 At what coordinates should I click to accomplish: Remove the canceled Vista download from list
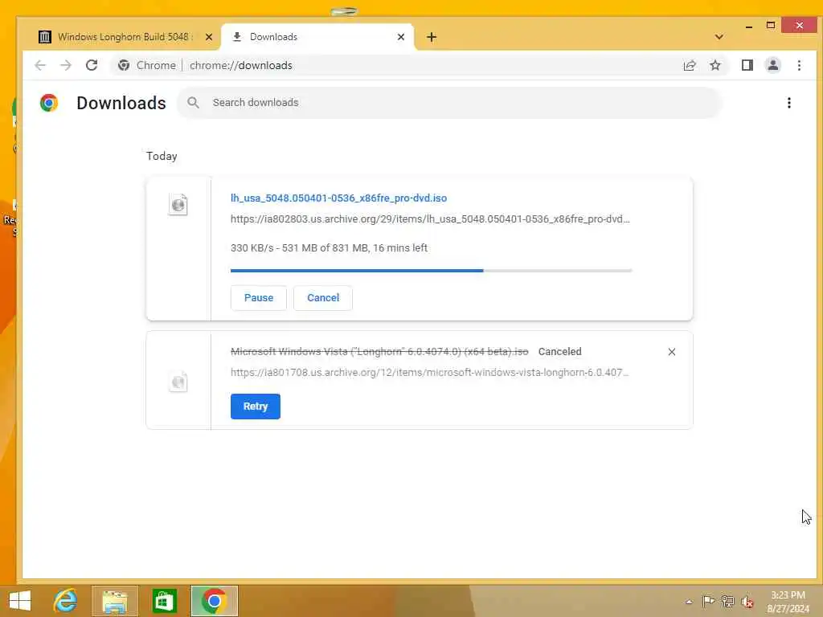pos(671,352)
